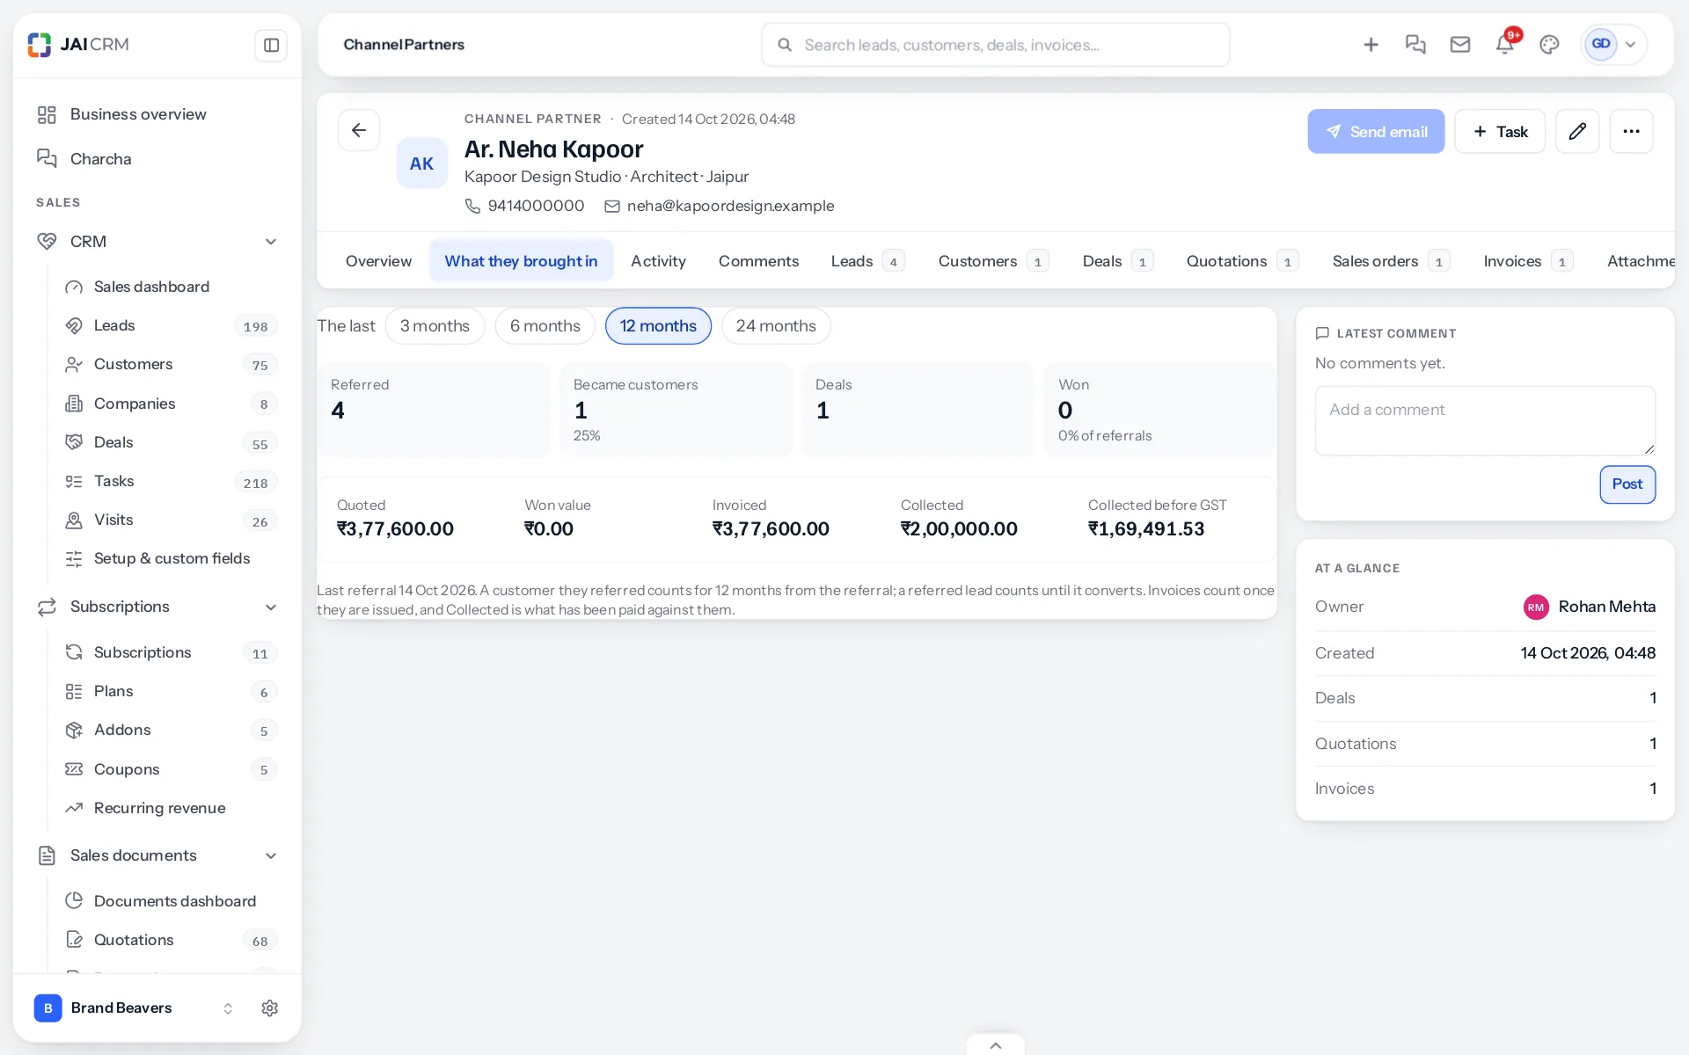This screenshot has width=1689, height=1055.
Task: Open Leads in the sidebar
Action: pyautogui.click(x=172, y=325)
